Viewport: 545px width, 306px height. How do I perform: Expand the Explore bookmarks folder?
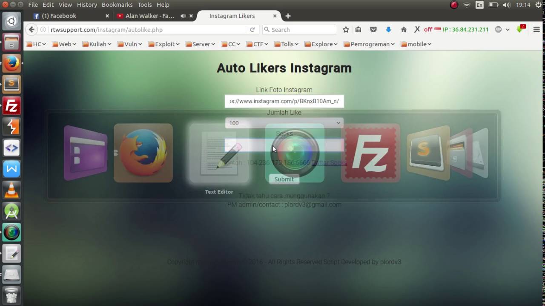(321, 44)
